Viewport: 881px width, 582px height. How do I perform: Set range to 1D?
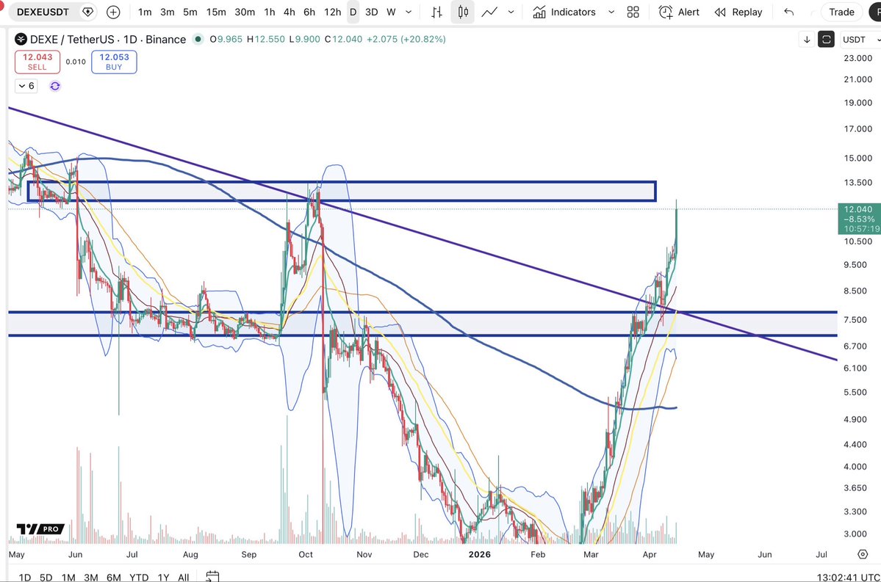pyautogui.click(x=25, y=577)
